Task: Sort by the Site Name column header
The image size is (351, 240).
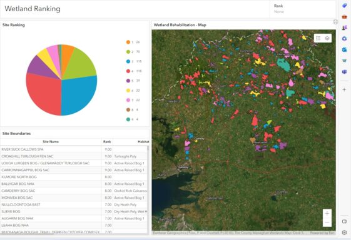Action: click(x=51, y=142)
